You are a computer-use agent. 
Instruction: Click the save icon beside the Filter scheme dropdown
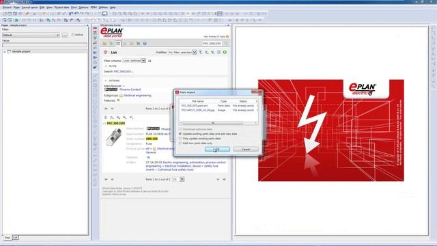[x=150, y=61]
